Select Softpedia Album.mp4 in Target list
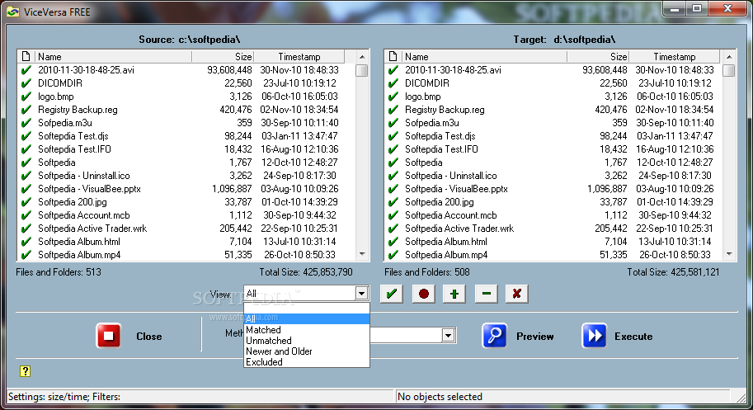 click(x=446, y=255)
